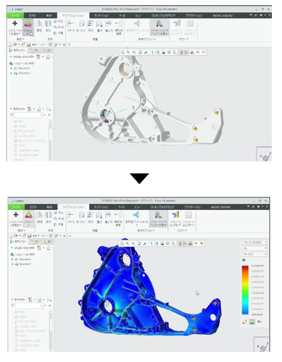Open ファイル green tab in gray-model window

click(15, 15)
